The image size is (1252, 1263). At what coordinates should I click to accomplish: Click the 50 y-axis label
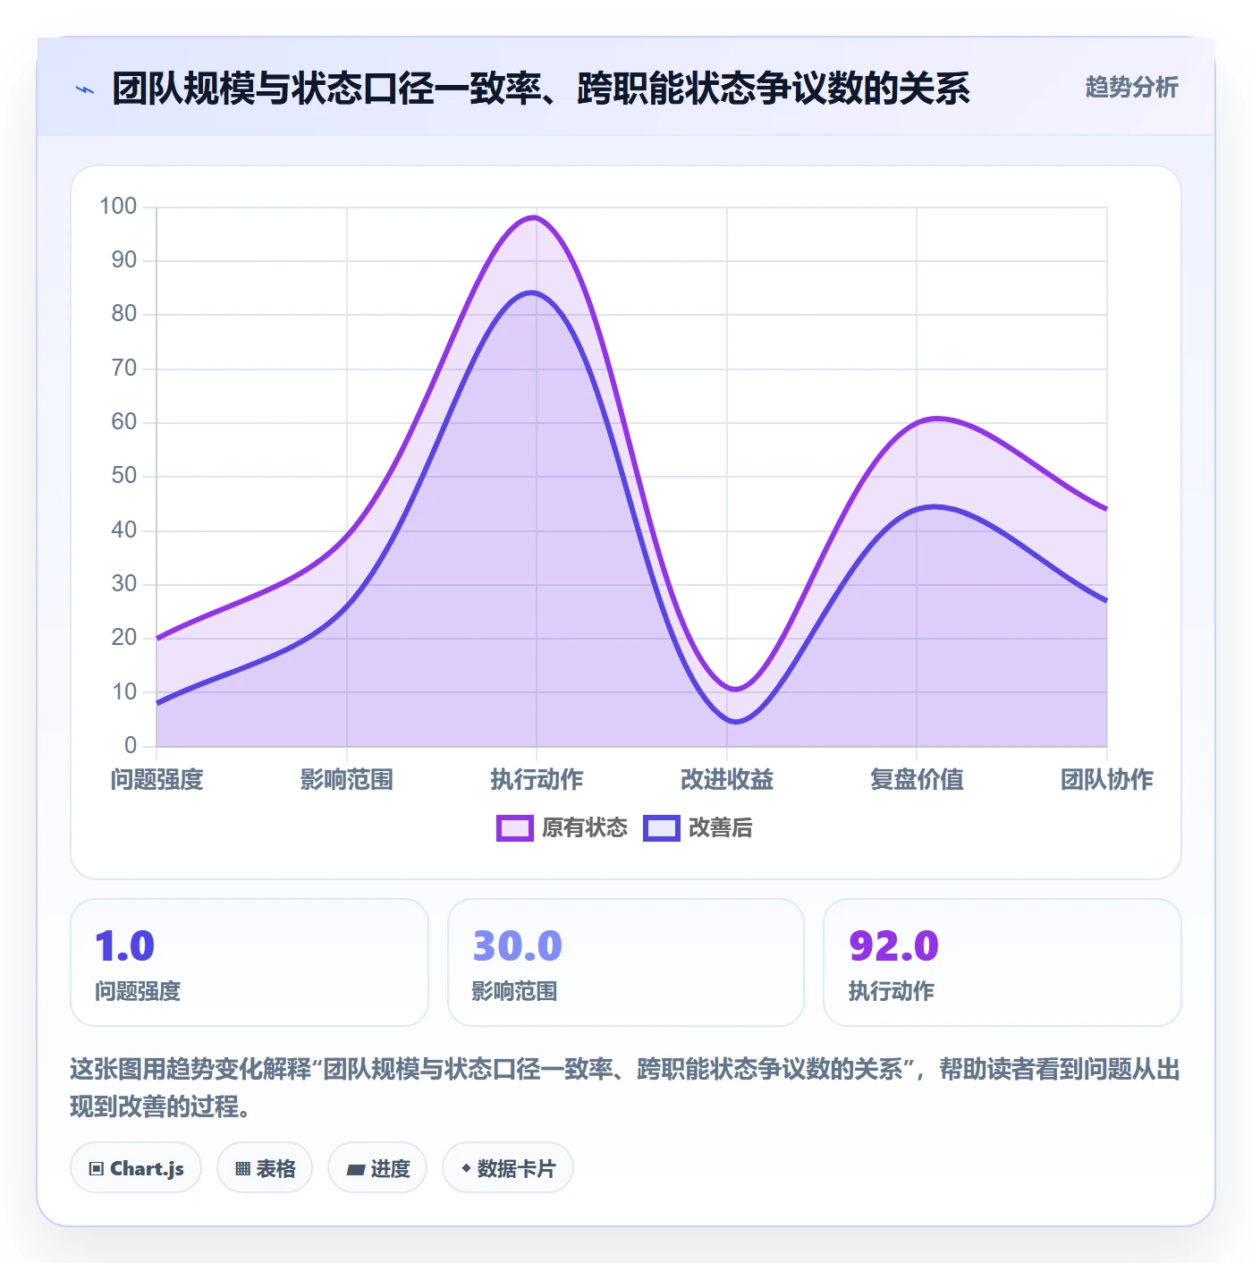tap(124, 476)
